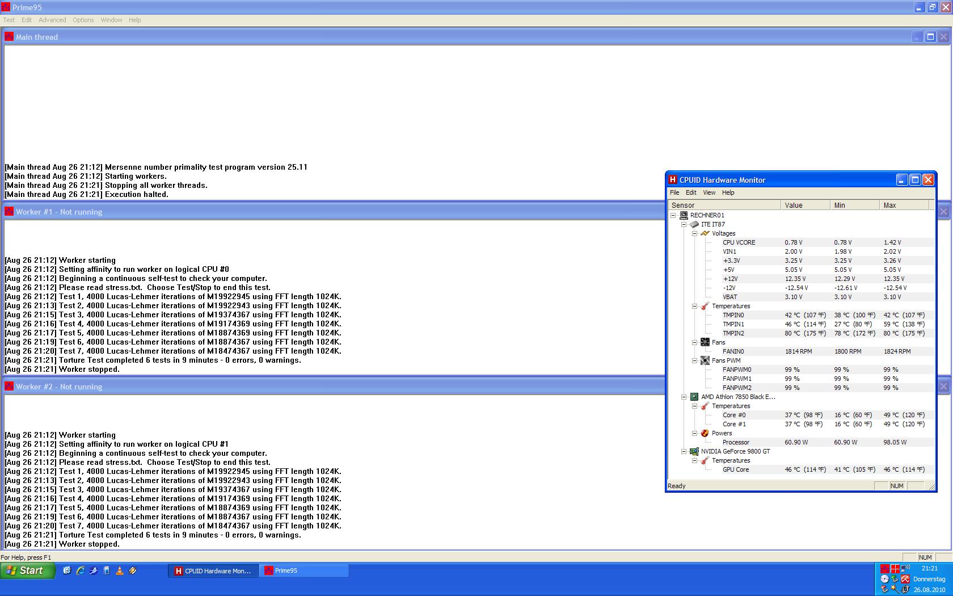Collapse the Powers section
Image resolution: width=953 pixels, height=596 pixels.
(x=695, y=433)
